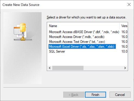The width and height of the screenshot is (134, 101).
Task: Click the Cancel button
Action: 120,95
